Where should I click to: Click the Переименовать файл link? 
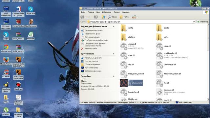(94, 30)
